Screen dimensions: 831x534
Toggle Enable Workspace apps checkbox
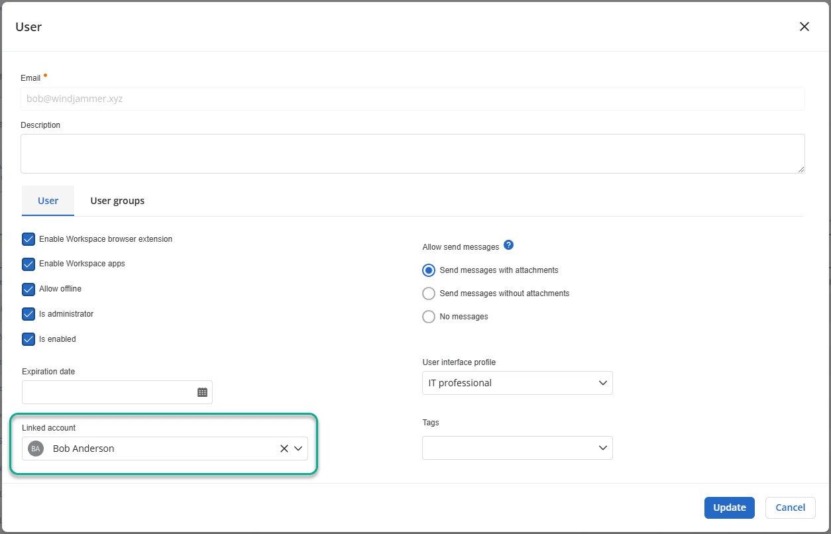coord(28,264)
